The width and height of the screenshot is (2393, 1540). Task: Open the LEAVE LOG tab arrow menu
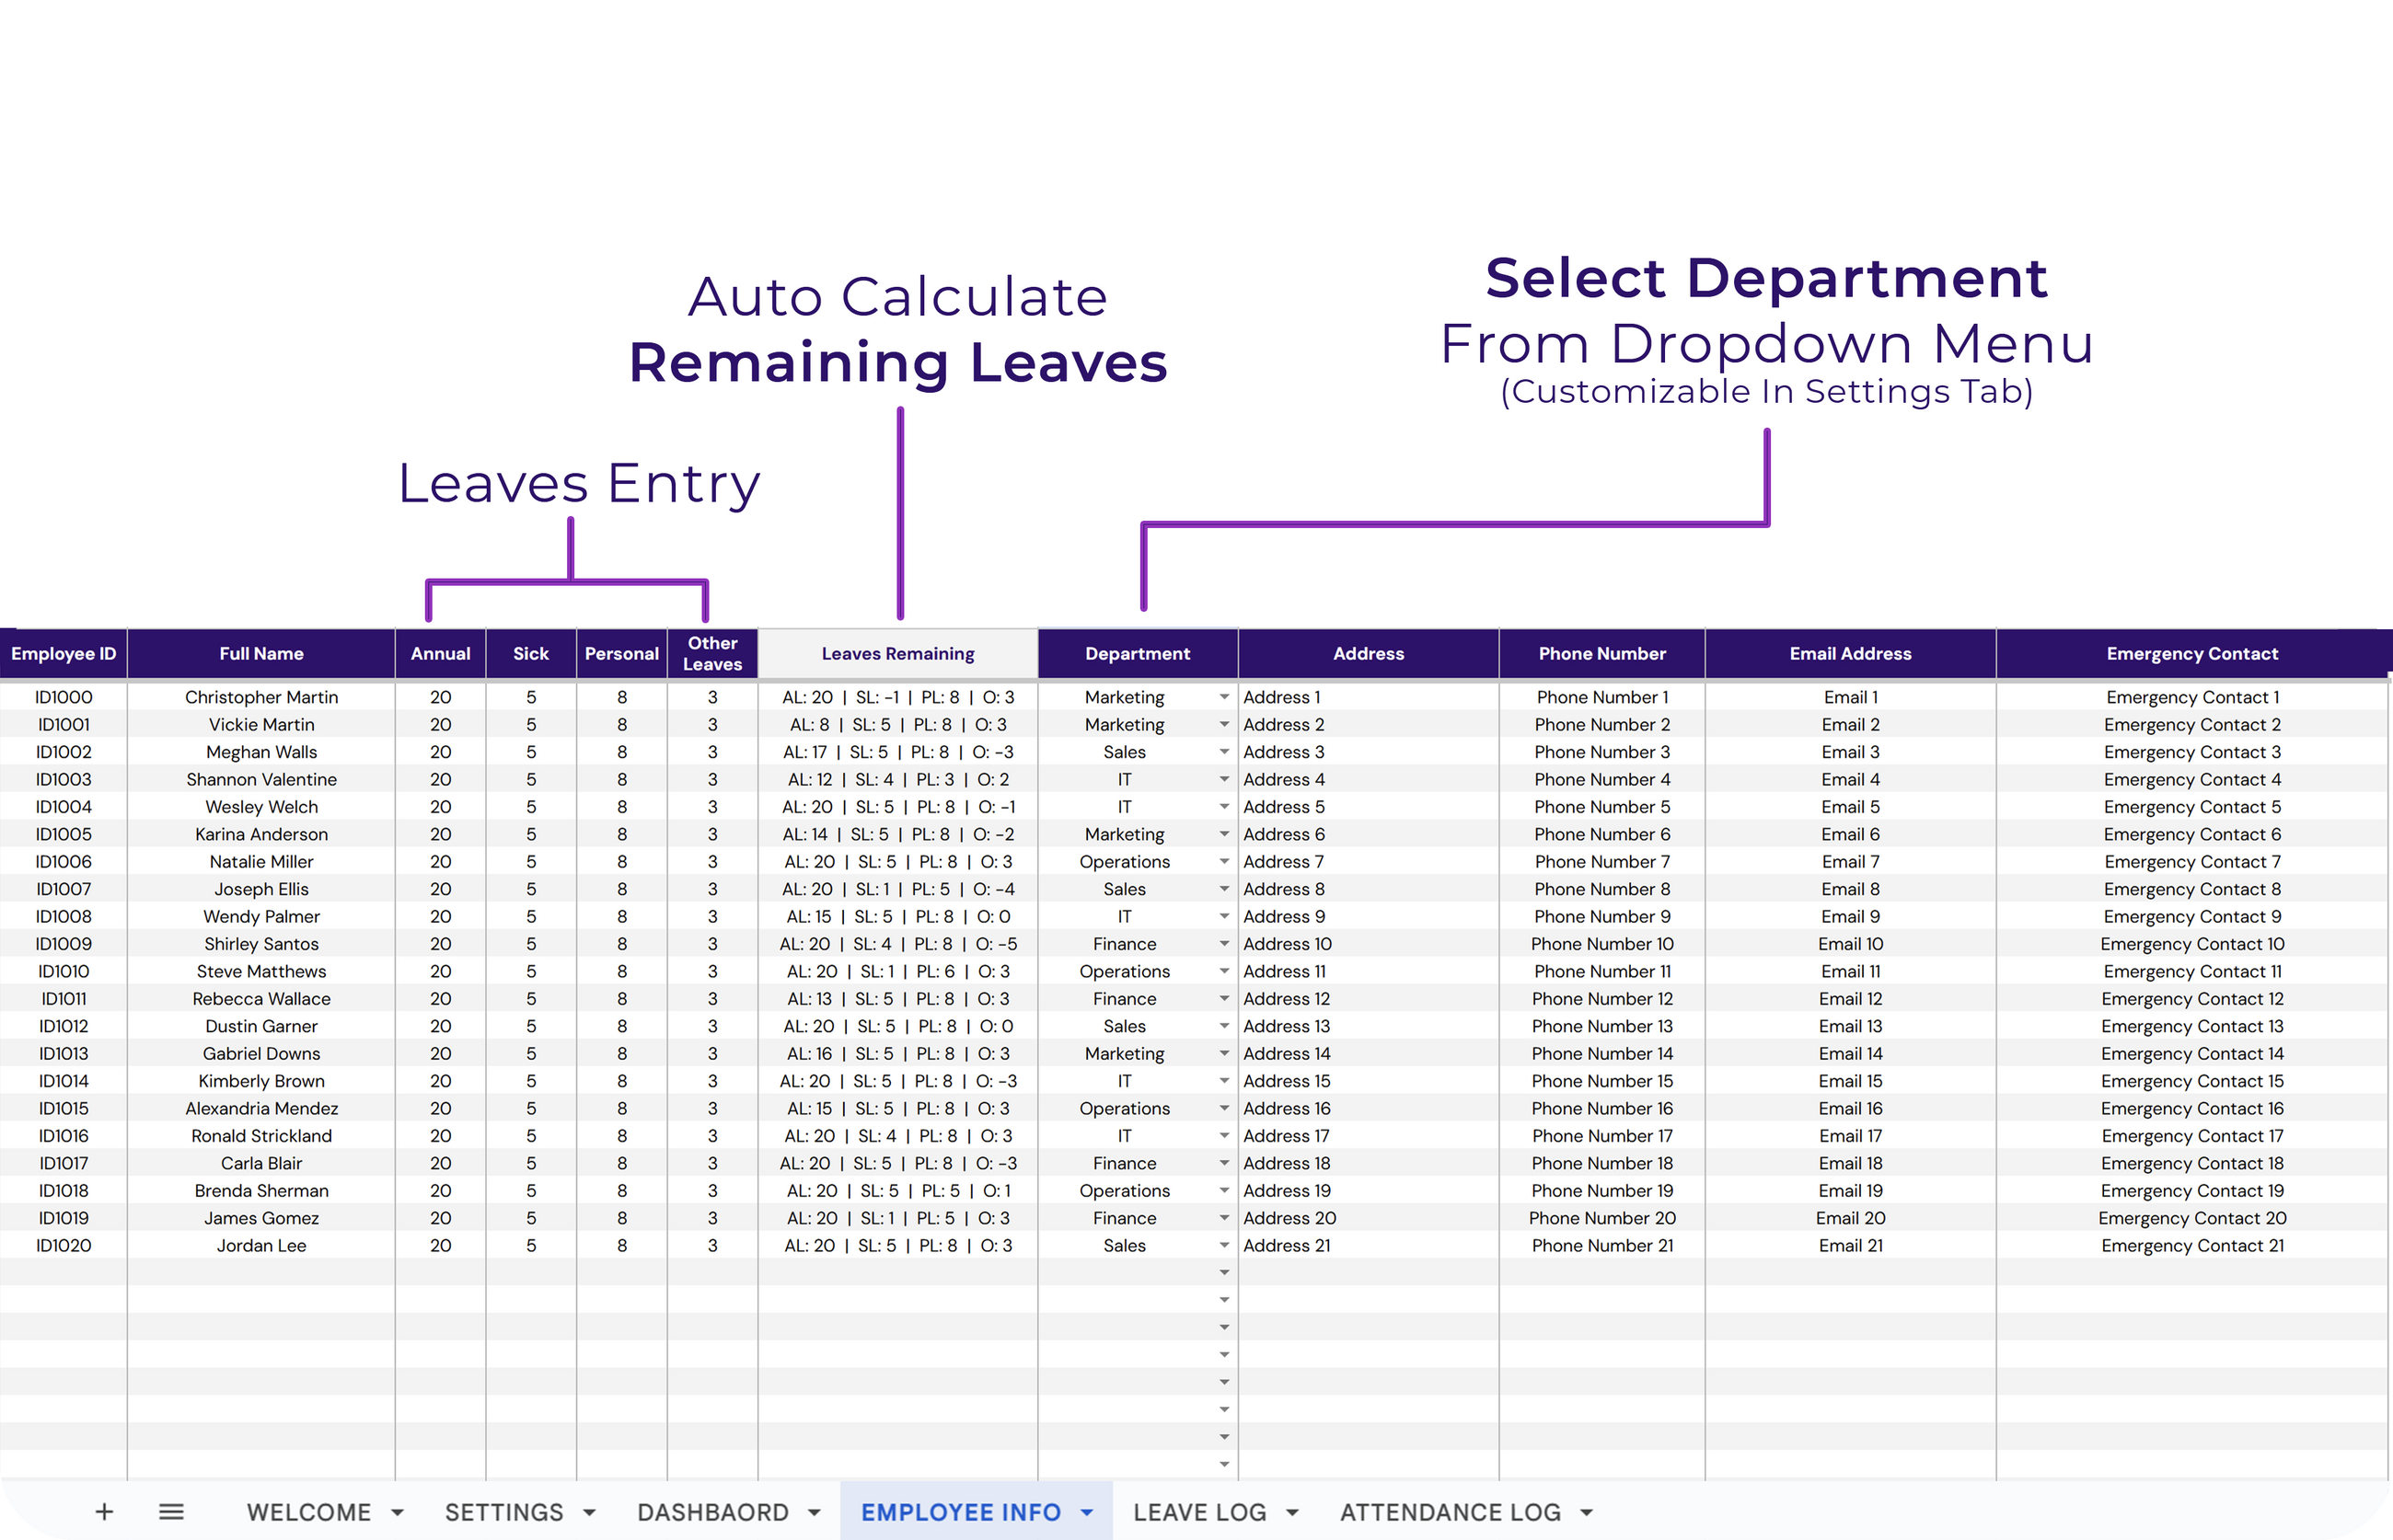(x=1292, y=1513)
